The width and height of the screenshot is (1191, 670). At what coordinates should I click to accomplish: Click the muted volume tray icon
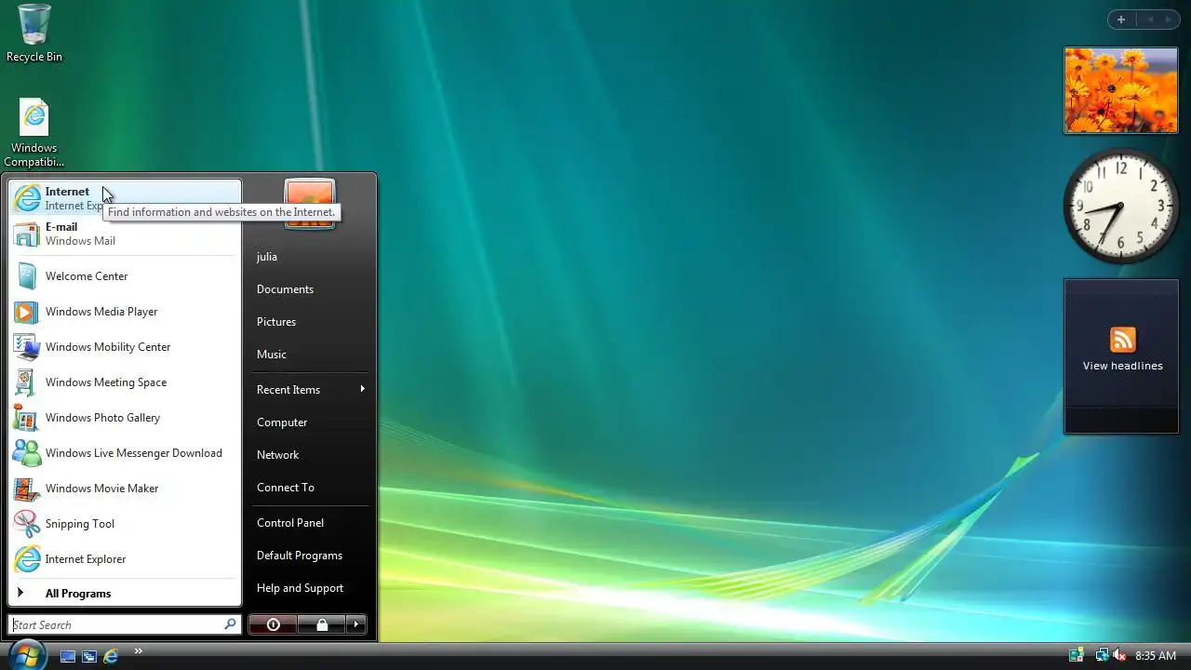(x=1119, y=656)
